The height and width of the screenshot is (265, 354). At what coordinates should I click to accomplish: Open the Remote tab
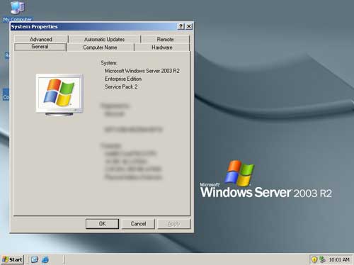(165, 39)
